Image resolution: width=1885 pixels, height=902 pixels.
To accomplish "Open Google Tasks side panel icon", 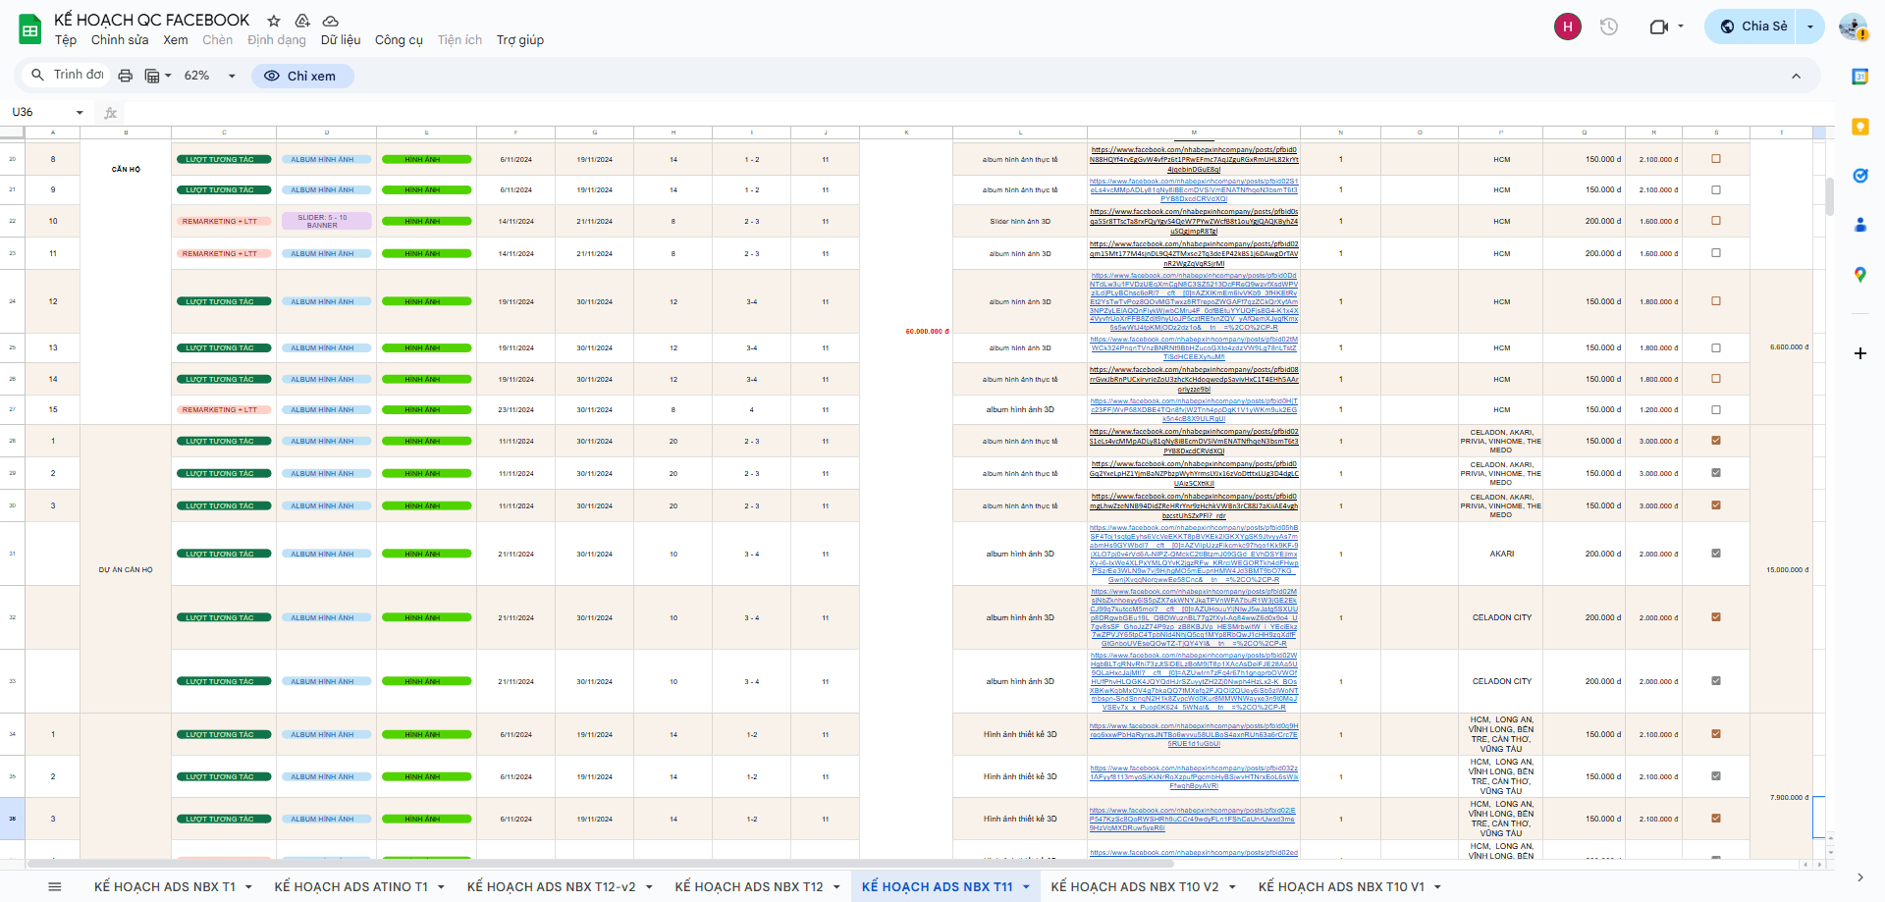I will click(x=1859, y=176).
